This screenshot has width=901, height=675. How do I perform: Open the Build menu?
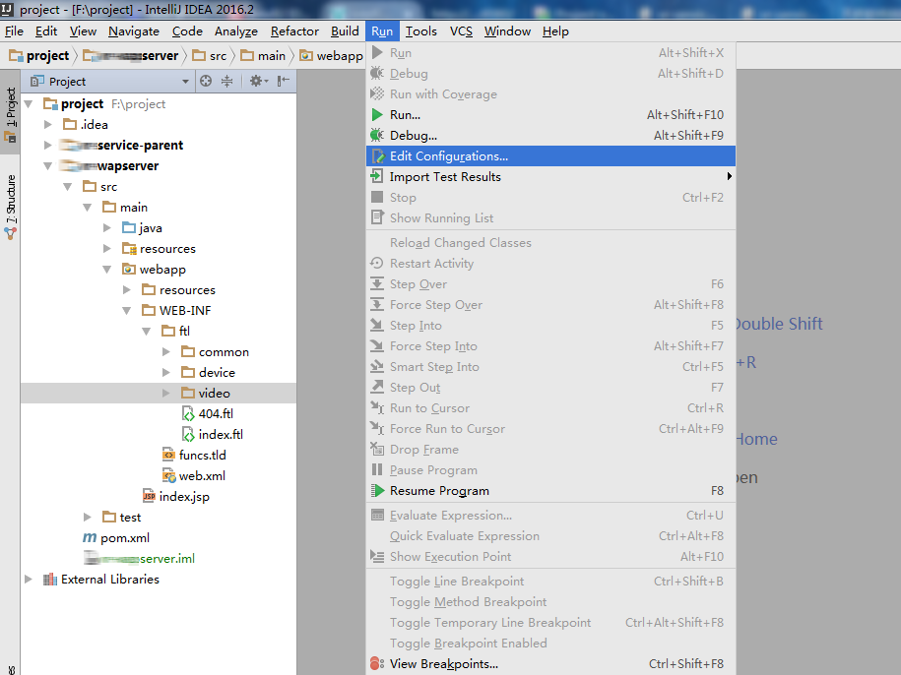(x=345, y=31)
